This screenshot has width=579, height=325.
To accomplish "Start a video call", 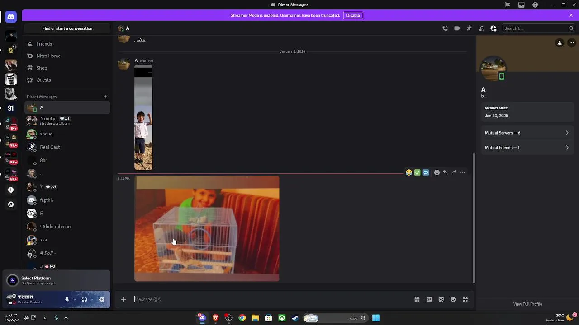I will pos(457,28).
